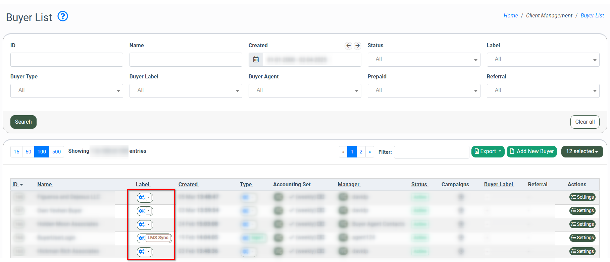
Task: Click label gear icon in first row
Action: (x=142, y=198)
